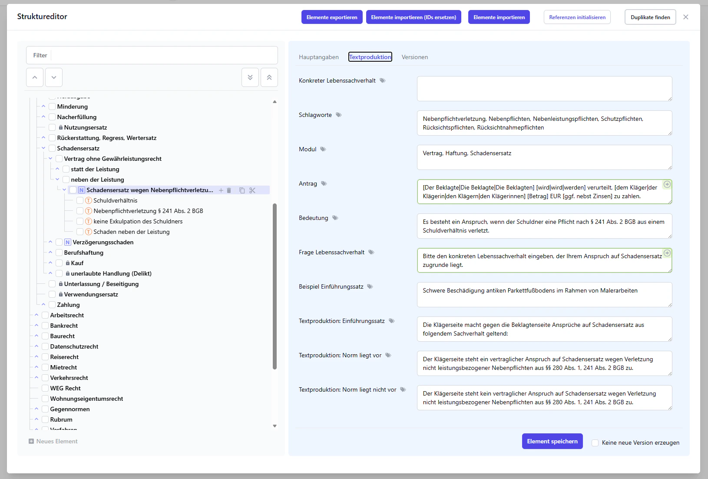The height and width of the screenshot is (479, 708).
Task: Click the tag icon next to Schlagworte
Action: pos(339,115)
